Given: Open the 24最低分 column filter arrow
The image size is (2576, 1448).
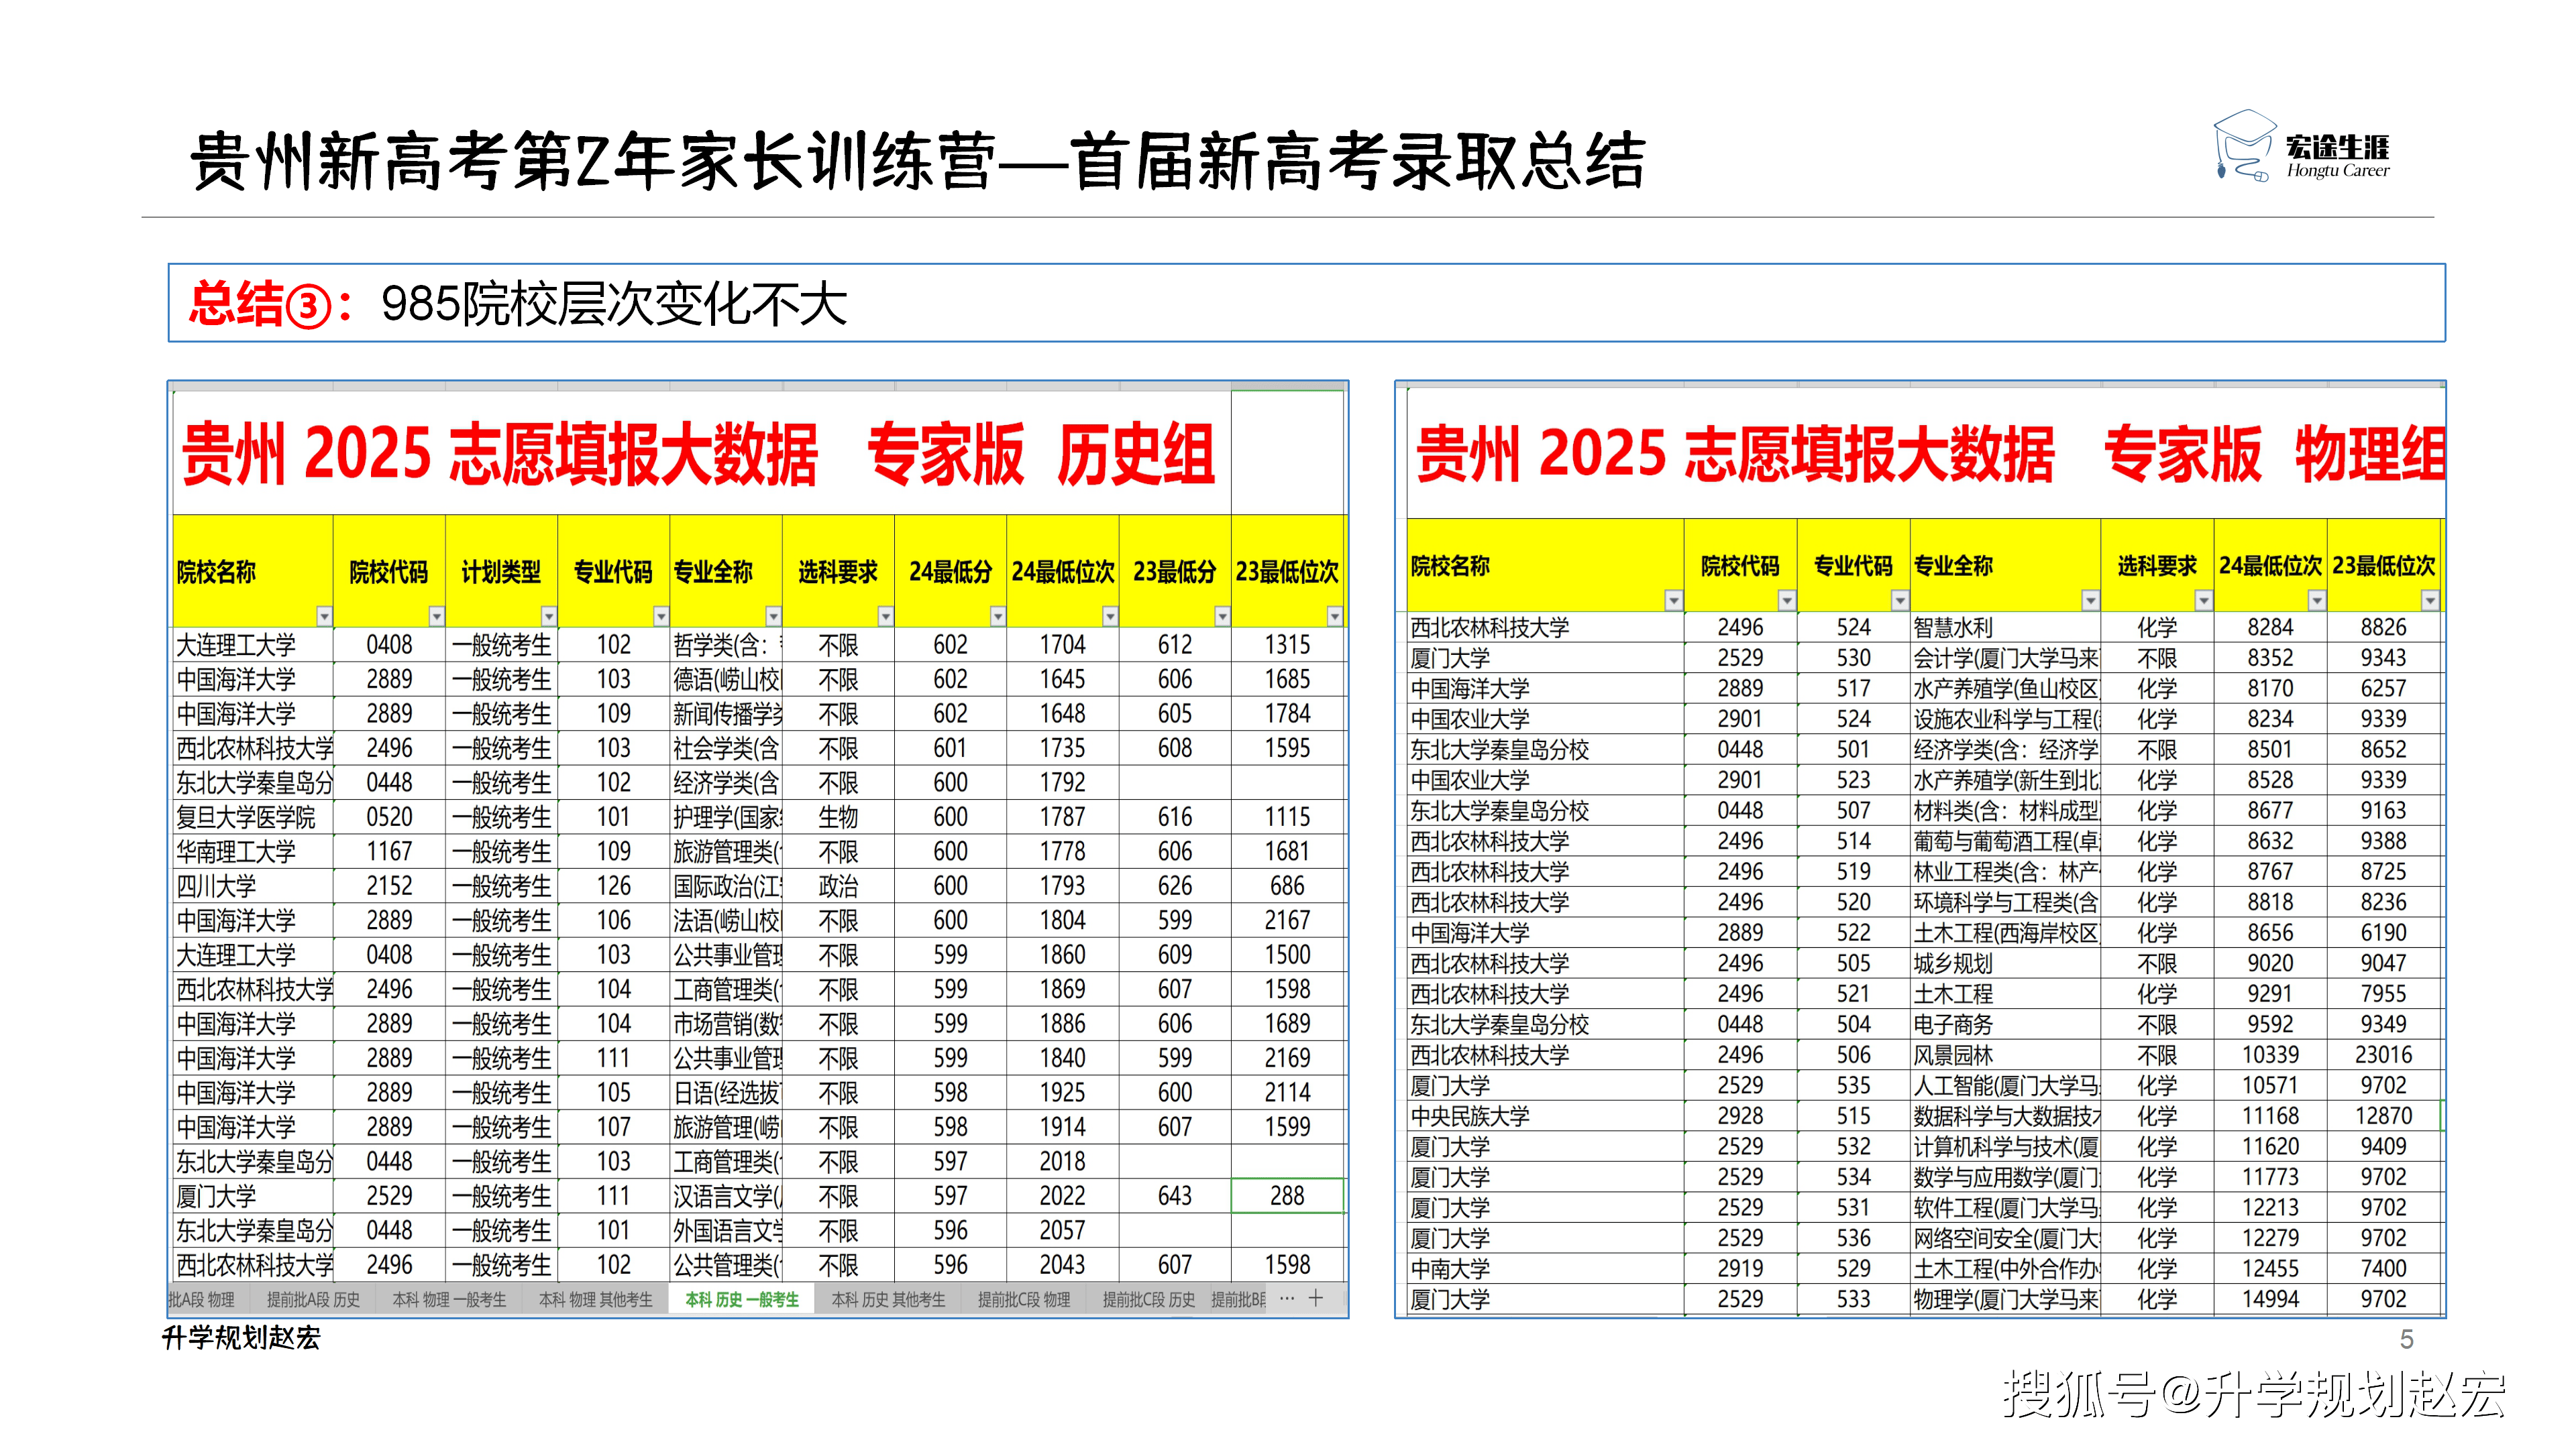Looking at the screenshot, I should pos(997,617).
